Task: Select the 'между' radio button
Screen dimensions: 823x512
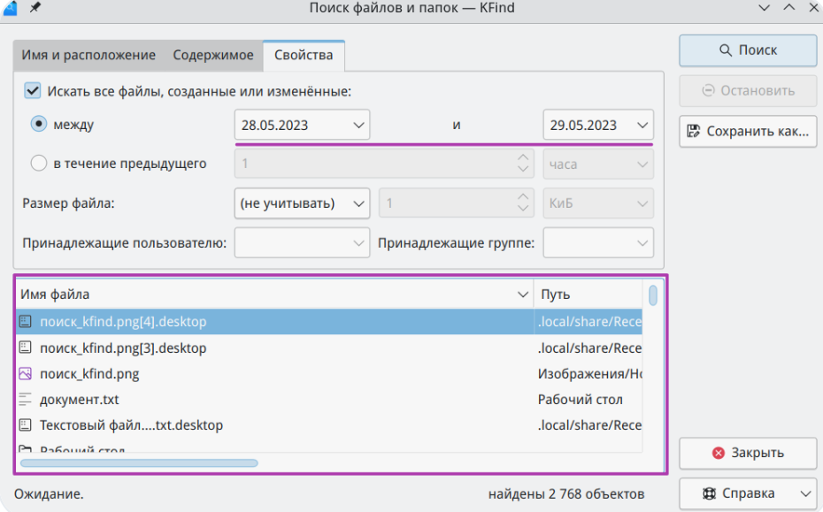Action: coord(39,125)
